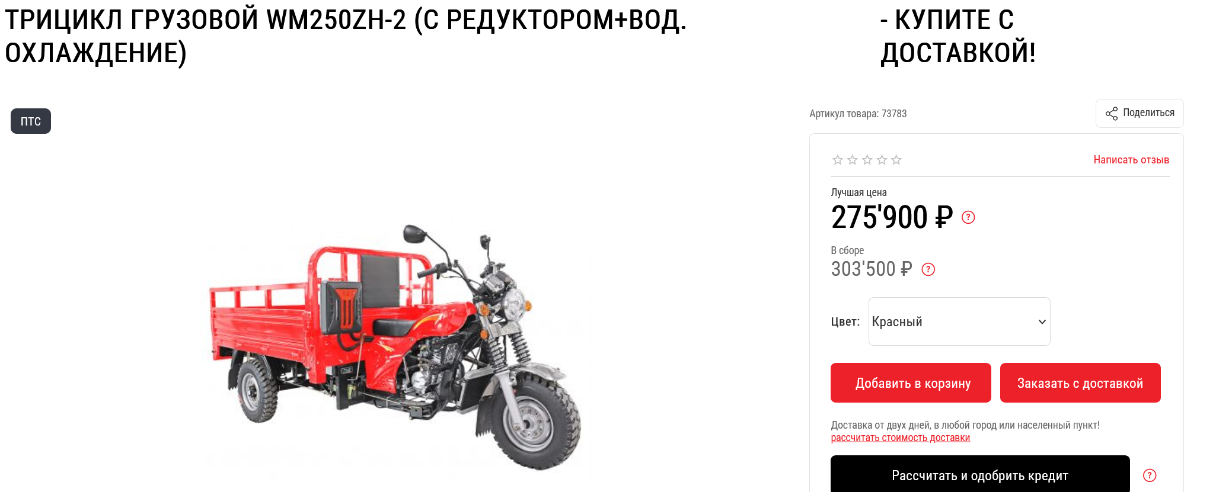
Task: Open help icon beside 303'500 ₽ price
Action: click(x=928, y=269)
